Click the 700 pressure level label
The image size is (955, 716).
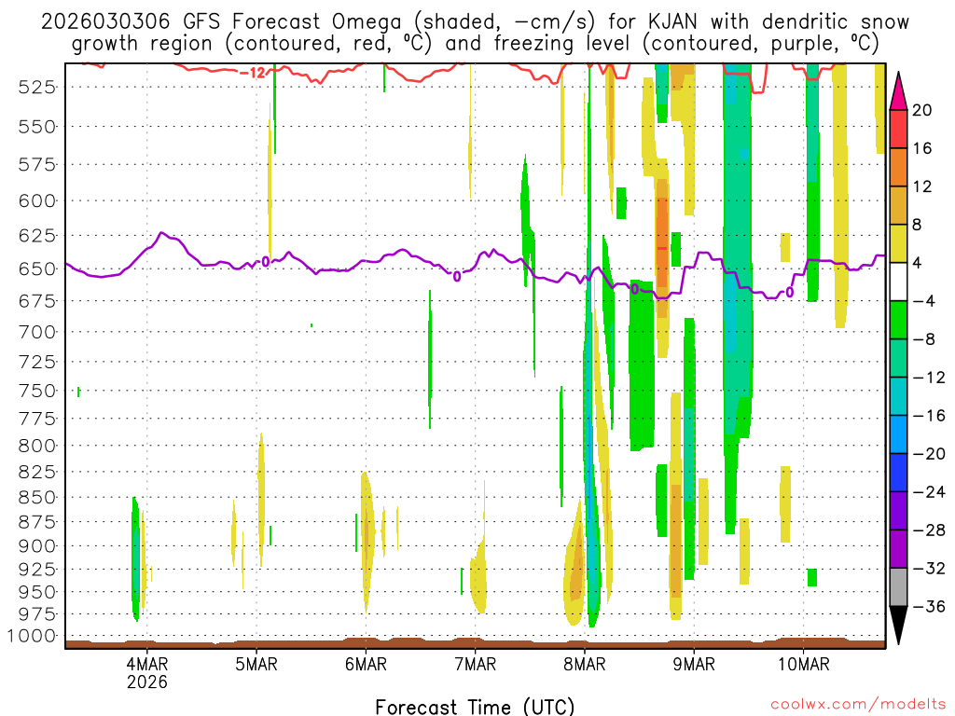click(x=36, y=332)
